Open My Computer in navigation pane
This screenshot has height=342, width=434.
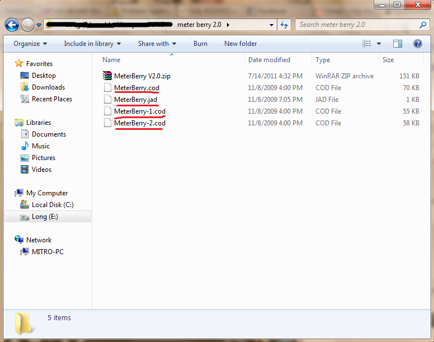coord(47,193)
